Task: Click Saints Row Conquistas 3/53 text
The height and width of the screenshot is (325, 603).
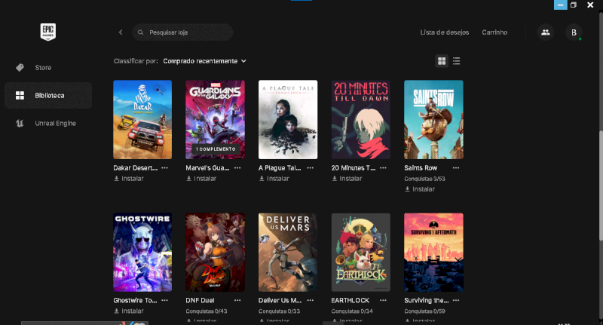Action: [424, 179]
